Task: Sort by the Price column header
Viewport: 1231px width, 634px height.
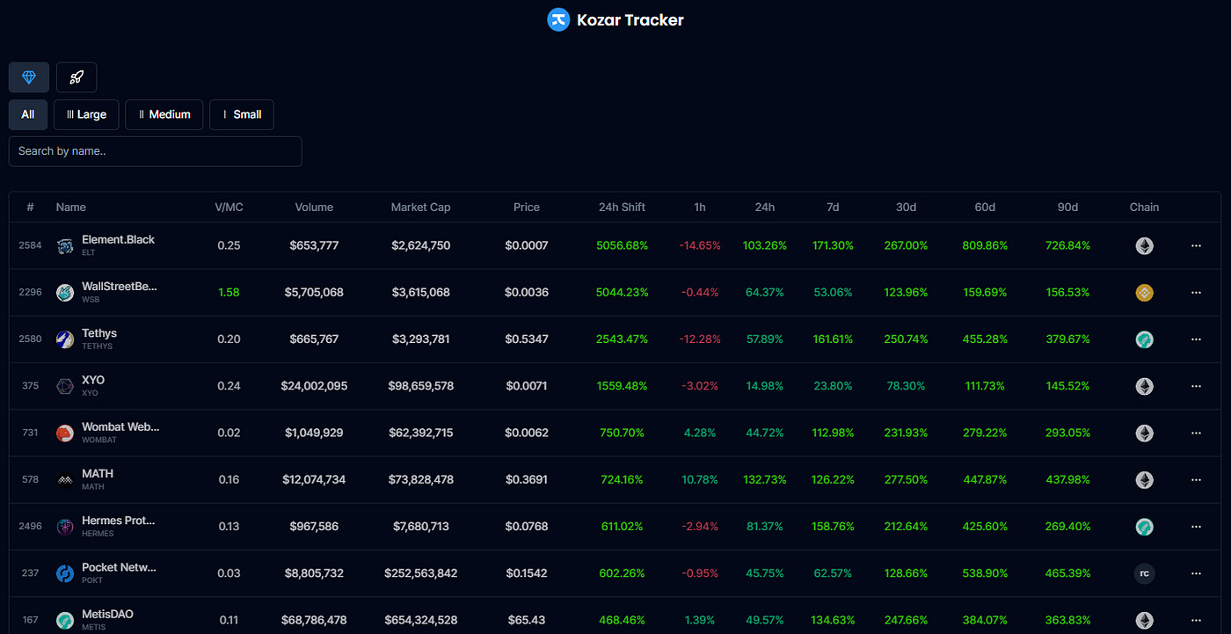Action: [x=527, y=208]
